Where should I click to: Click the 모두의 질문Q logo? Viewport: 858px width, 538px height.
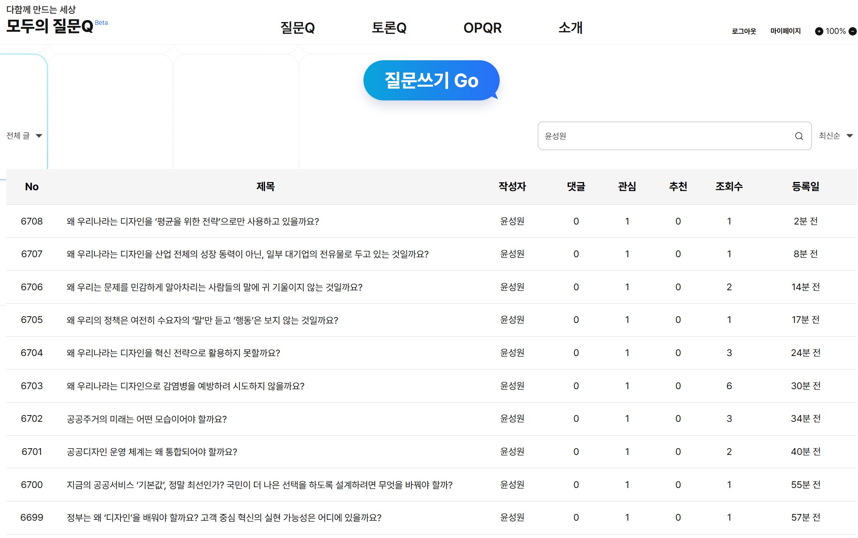50,26
